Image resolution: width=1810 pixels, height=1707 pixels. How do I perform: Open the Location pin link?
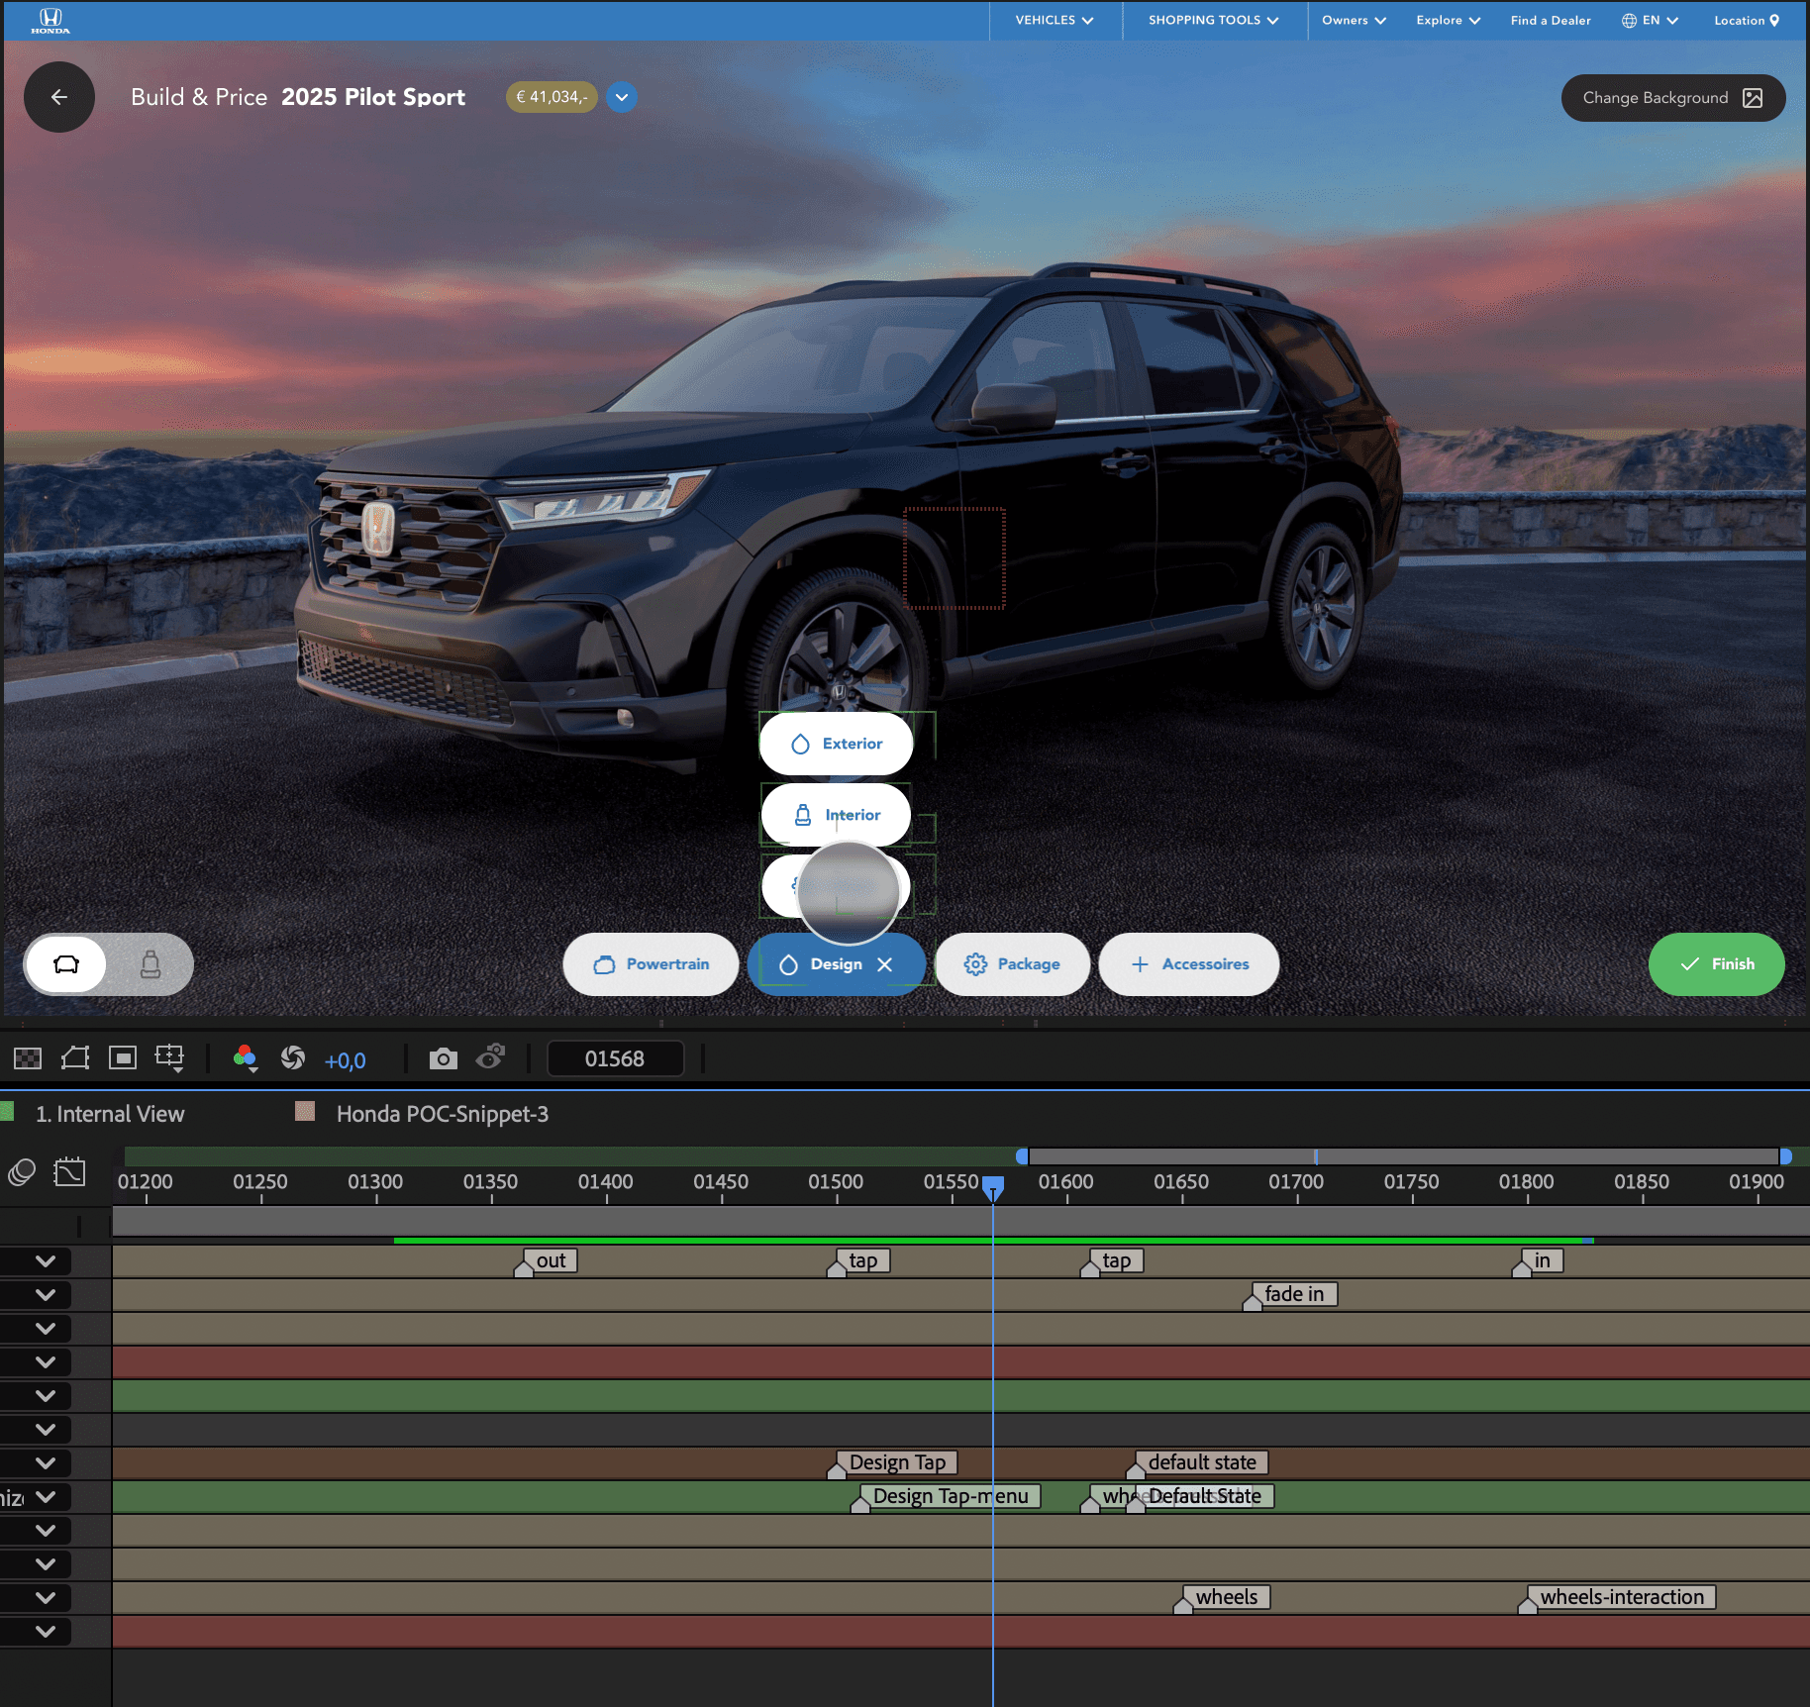1747,20
